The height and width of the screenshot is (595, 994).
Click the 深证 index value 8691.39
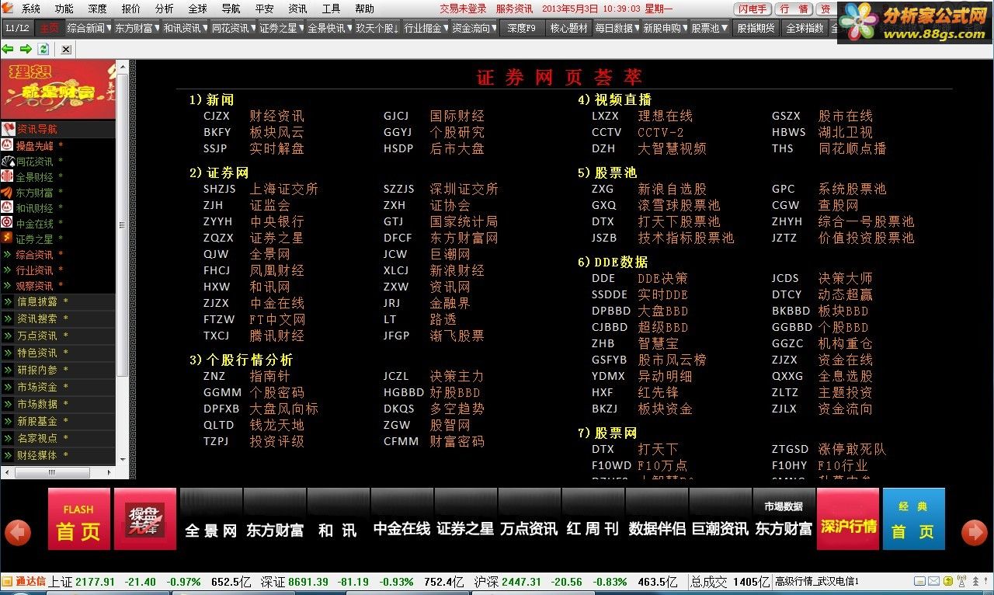(308, 582)
